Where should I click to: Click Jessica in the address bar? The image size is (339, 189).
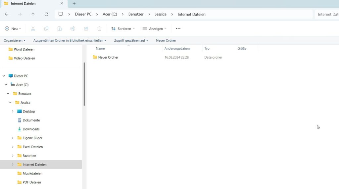tap(161, 14)
